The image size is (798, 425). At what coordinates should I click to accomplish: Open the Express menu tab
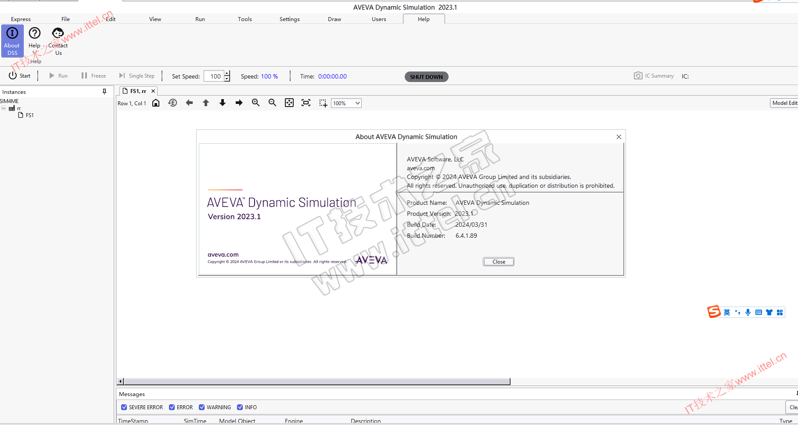21,19
